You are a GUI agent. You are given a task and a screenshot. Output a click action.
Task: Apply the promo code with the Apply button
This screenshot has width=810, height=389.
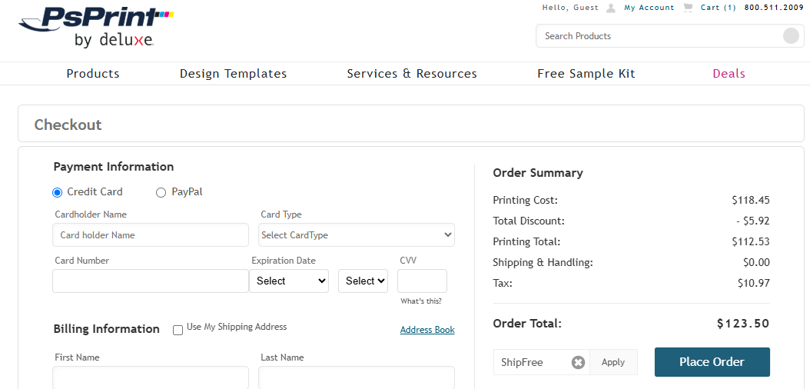(613, 363)
